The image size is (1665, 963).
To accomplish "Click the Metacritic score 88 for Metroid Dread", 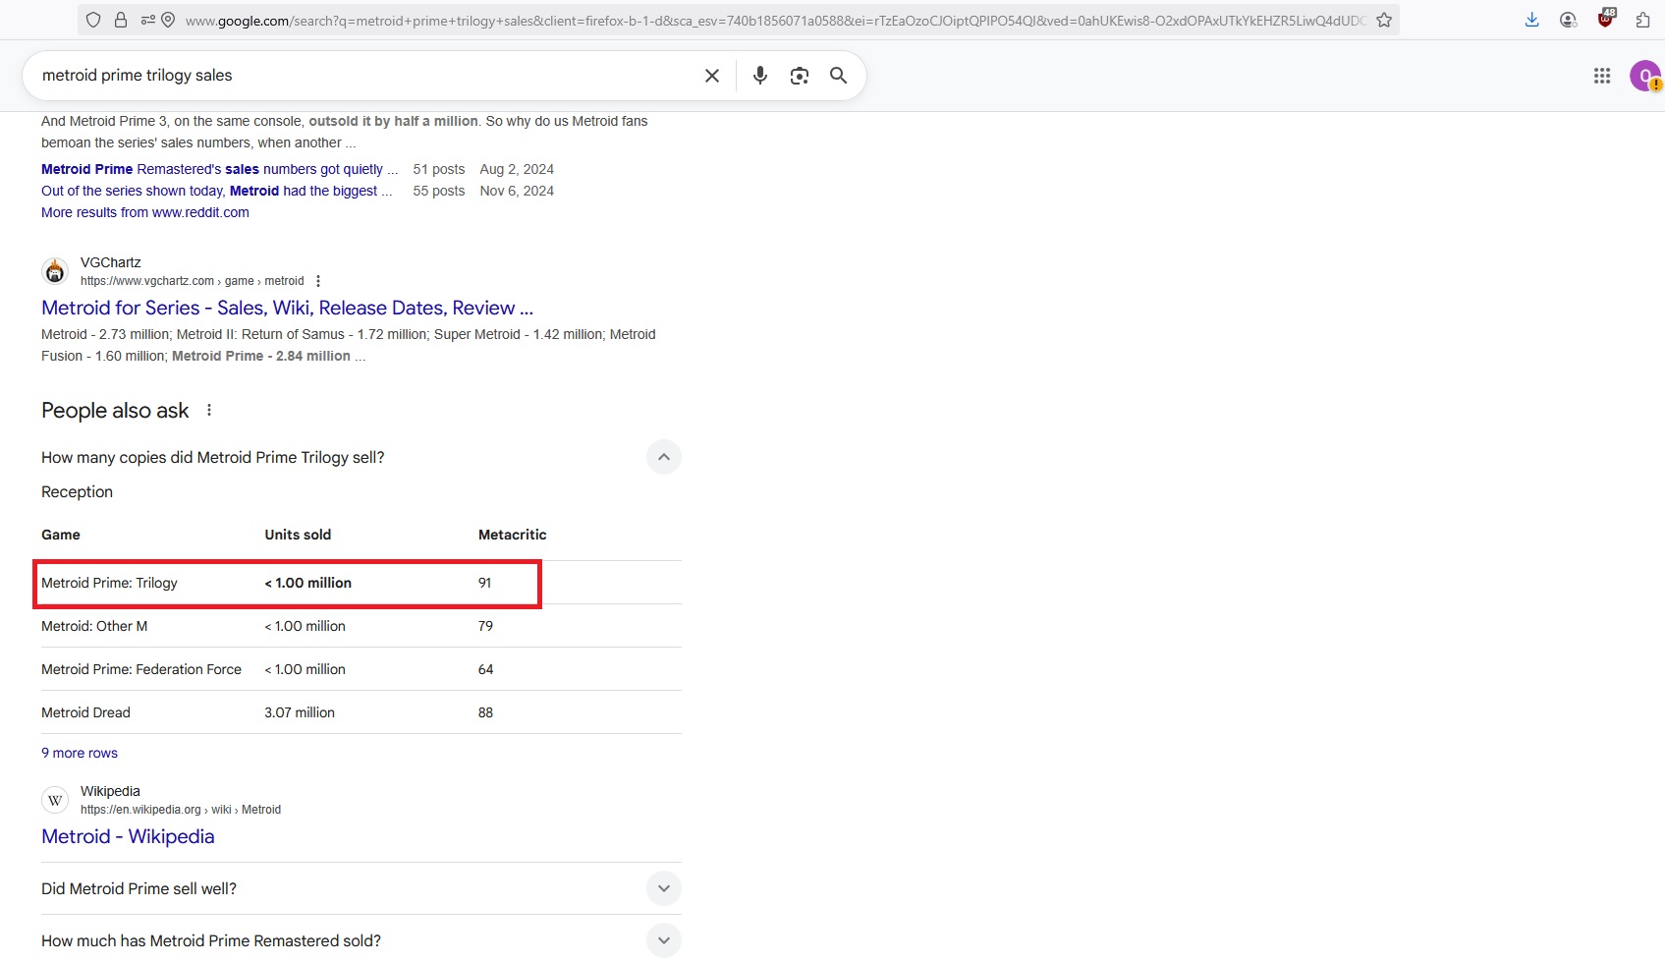I will (x=485, y=712).
